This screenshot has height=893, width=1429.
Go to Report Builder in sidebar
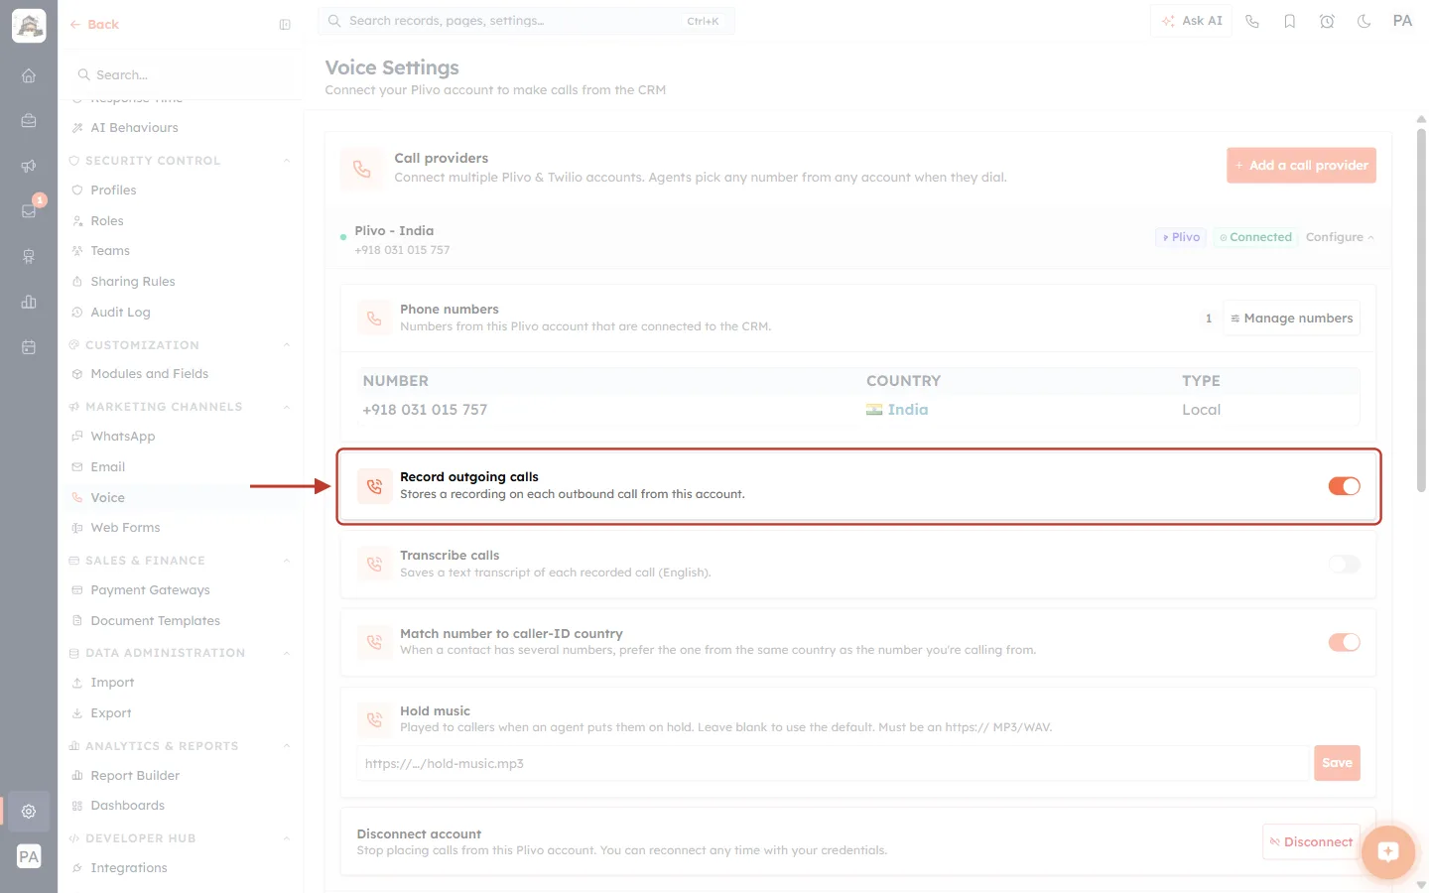click(x=135, y=776)
